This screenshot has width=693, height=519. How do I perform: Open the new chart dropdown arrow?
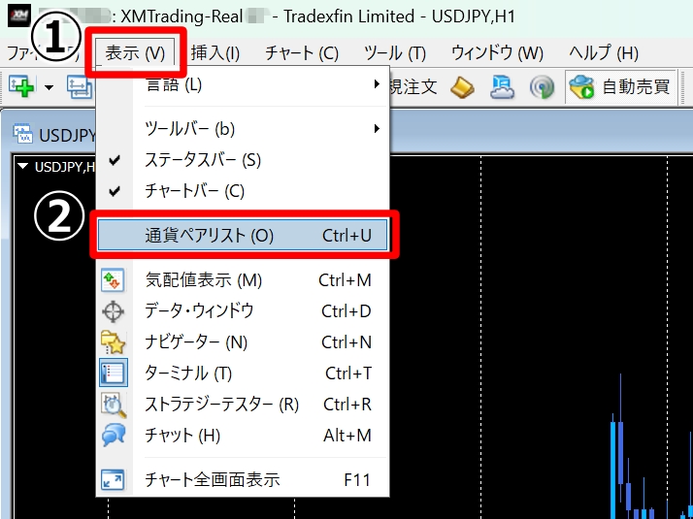[x=49, y=87]
